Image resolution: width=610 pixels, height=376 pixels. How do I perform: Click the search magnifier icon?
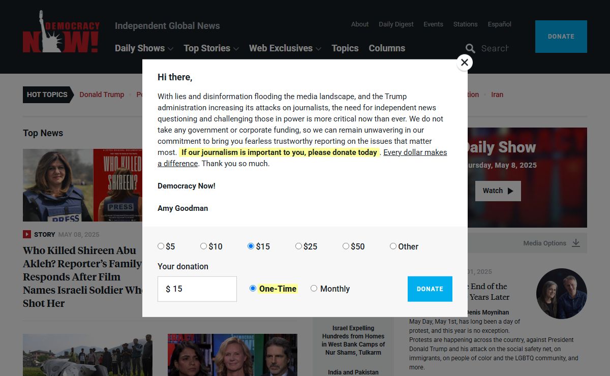tap(471, 48)
